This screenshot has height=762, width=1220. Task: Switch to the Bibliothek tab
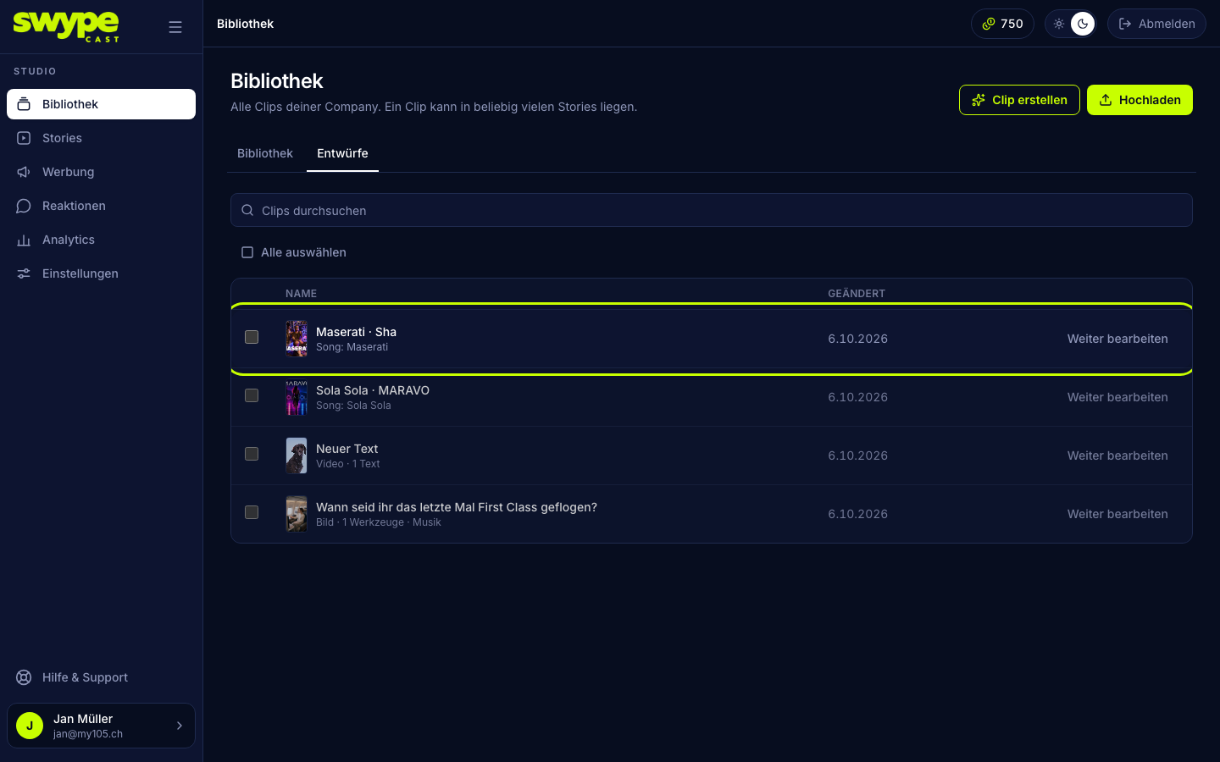coord(265,153)
